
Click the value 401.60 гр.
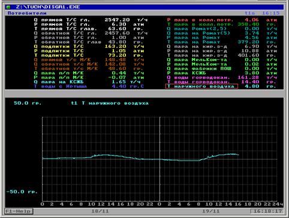pos(257,55)
